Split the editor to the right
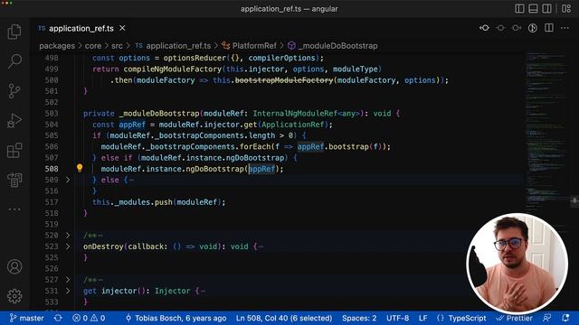Image resolution: width=579 pixels, height=325 pixels. [x=549, y=28]
